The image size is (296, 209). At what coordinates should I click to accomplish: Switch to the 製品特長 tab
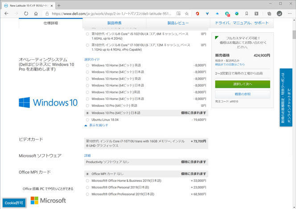[115, 23]
